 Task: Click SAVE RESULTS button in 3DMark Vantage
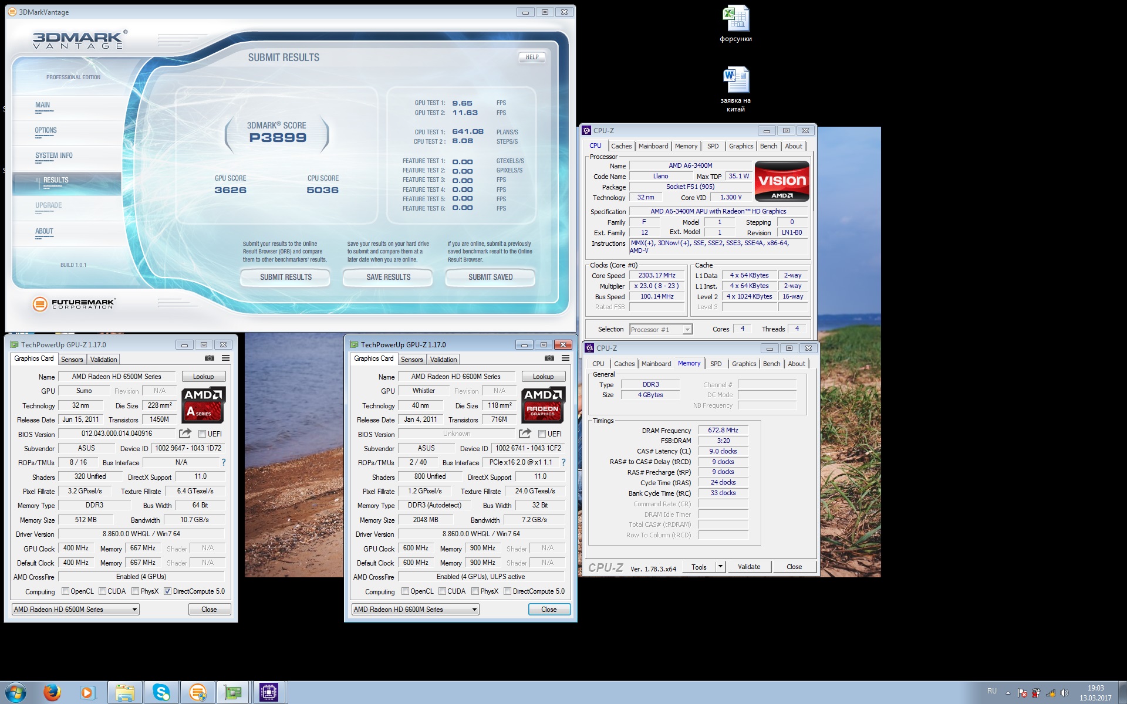click(x=388, y=277)
